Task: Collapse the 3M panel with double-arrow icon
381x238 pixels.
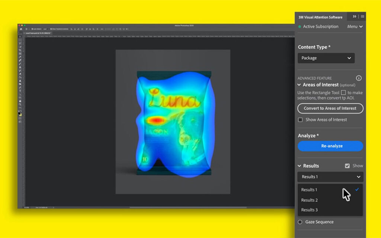Action: (355, 16)
